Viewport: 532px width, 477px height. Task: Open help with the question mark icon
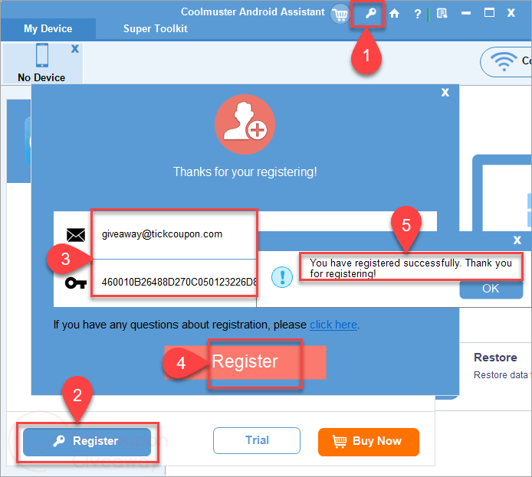pos(418,14)
